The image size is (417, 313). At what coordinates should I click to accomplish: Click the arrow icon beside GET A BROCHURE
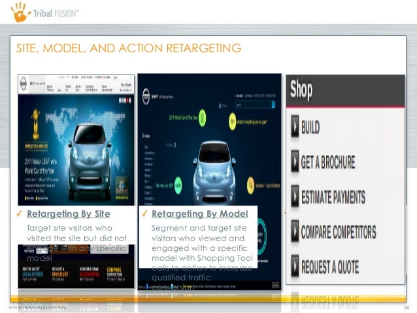click(295, 161)
